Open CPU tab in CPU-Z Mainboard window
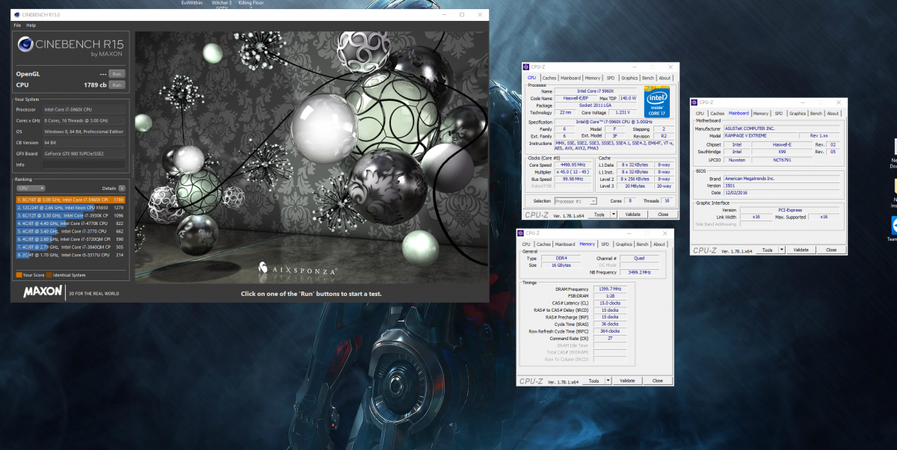Viewport: 897px width, 450px height. click(700, 113)
